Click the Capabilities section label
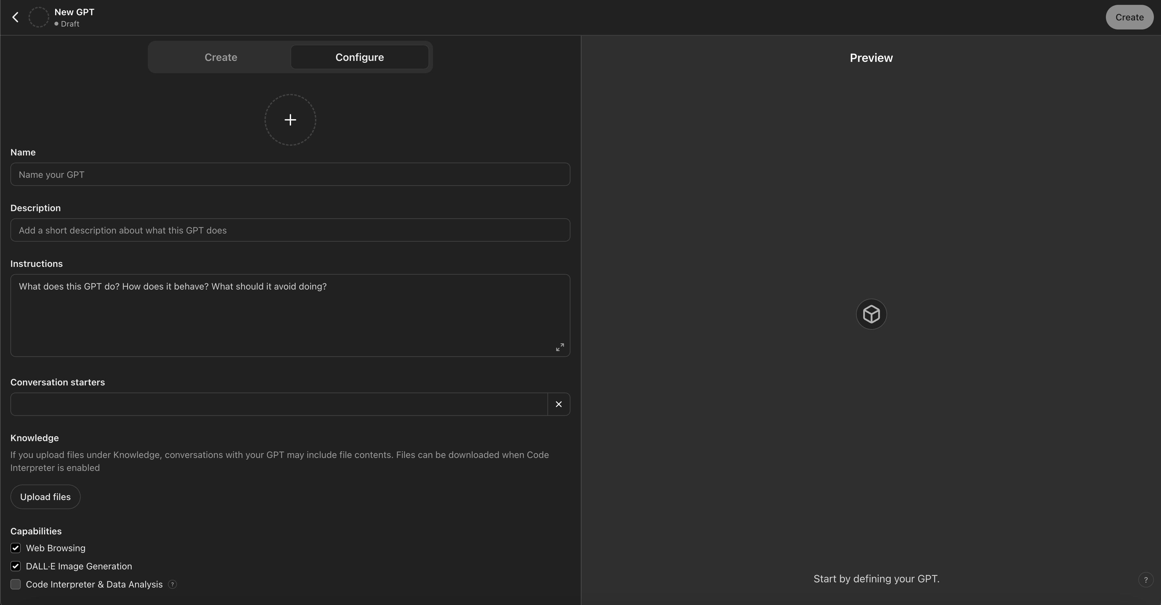 click(x=36, y=531)
